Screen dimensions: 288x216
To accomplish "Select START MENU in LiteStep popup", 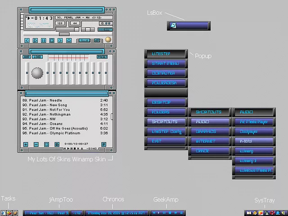I will 166,63.
